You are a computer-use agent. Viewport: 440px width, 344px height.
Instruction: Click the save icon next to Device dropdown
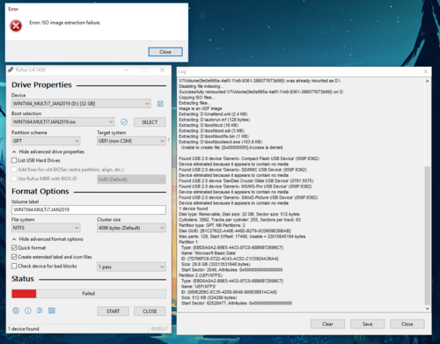(160, 104)
